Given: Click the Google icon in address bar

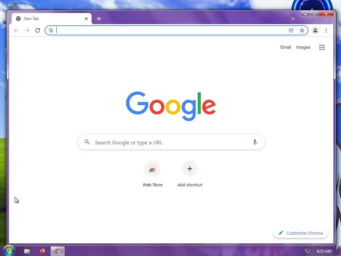Looking at the screenshot, I should 51,30.
